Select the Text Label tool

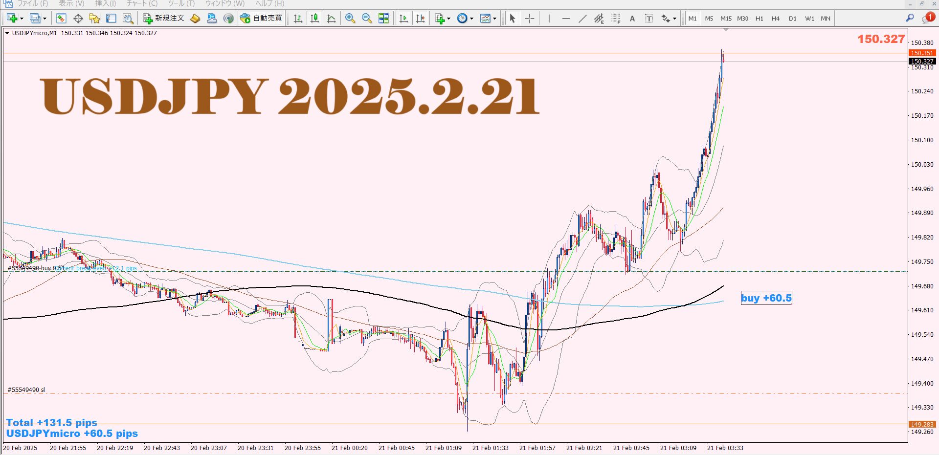tap(649, 19)
